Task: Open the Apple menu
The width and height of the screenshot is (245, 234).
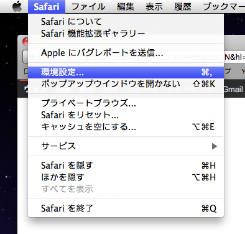Action: point(17,7)
